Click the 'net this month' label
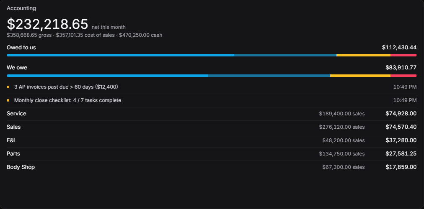 tap(109, 27)
